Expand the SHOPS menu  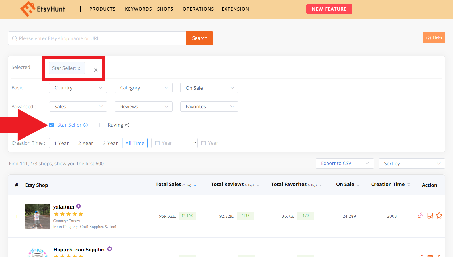point(167,9)
